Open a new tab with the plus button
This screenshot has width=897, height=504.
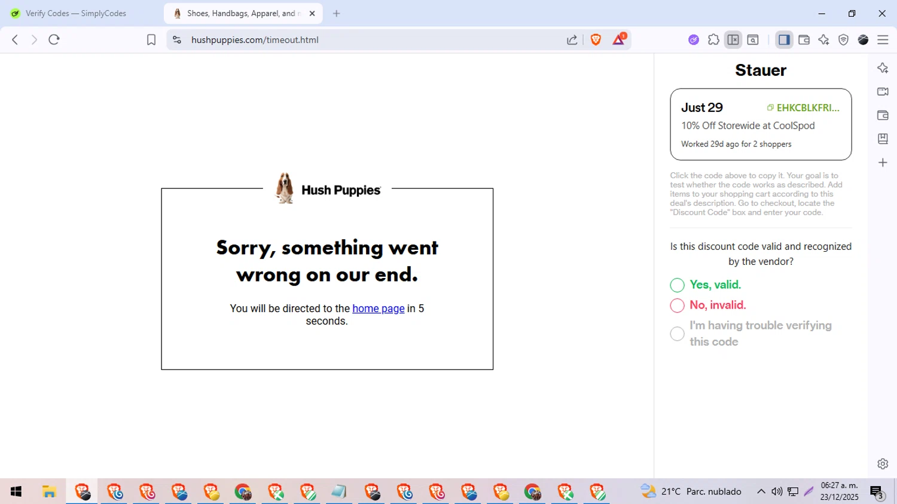click(x=337, y=13)
